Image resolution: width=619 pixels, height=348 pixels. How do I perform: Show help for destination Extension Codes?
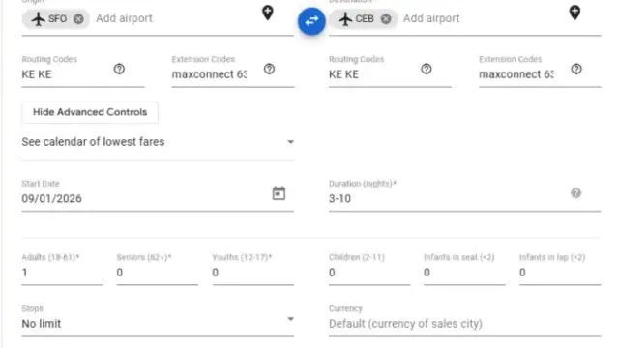click(x=576, y=69)
